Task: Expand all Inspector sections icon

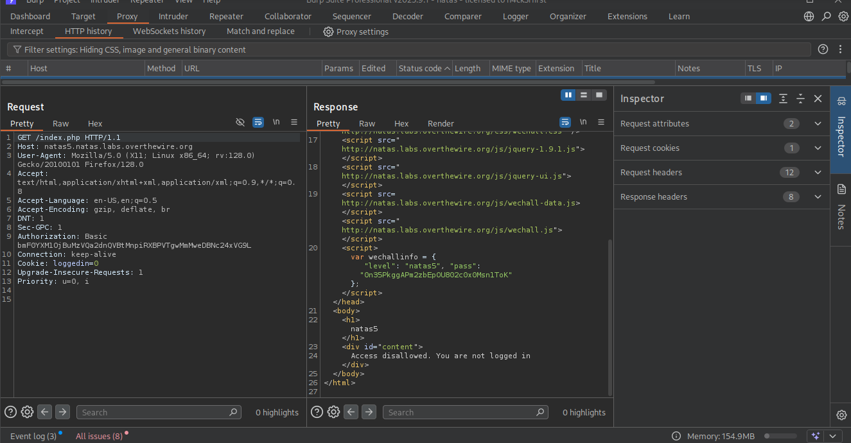Action: point(783,98)
